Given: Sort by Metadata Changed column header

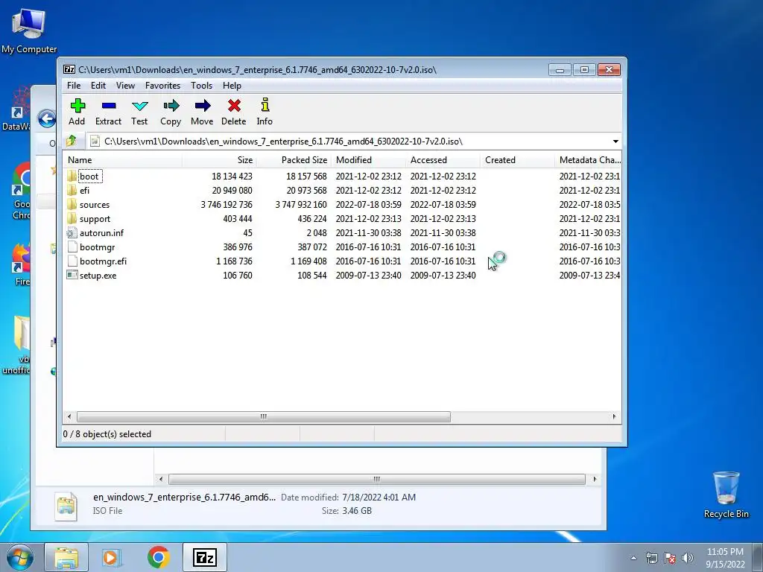Looking at the screenshot, I should tap(588, 160).
